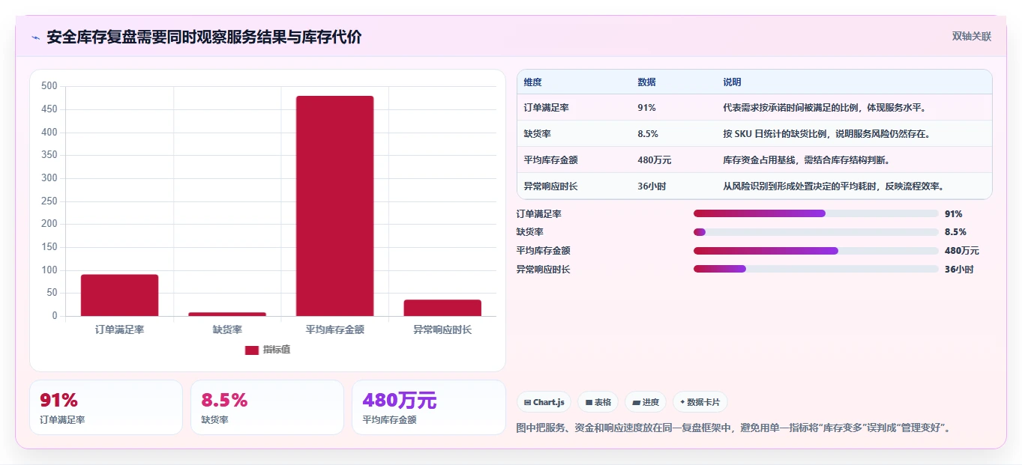Click the 异常响应时长 x-axis label
The height and width of the screenshot is (465, 1022).
pyautogui.click(x=442, y=329)
